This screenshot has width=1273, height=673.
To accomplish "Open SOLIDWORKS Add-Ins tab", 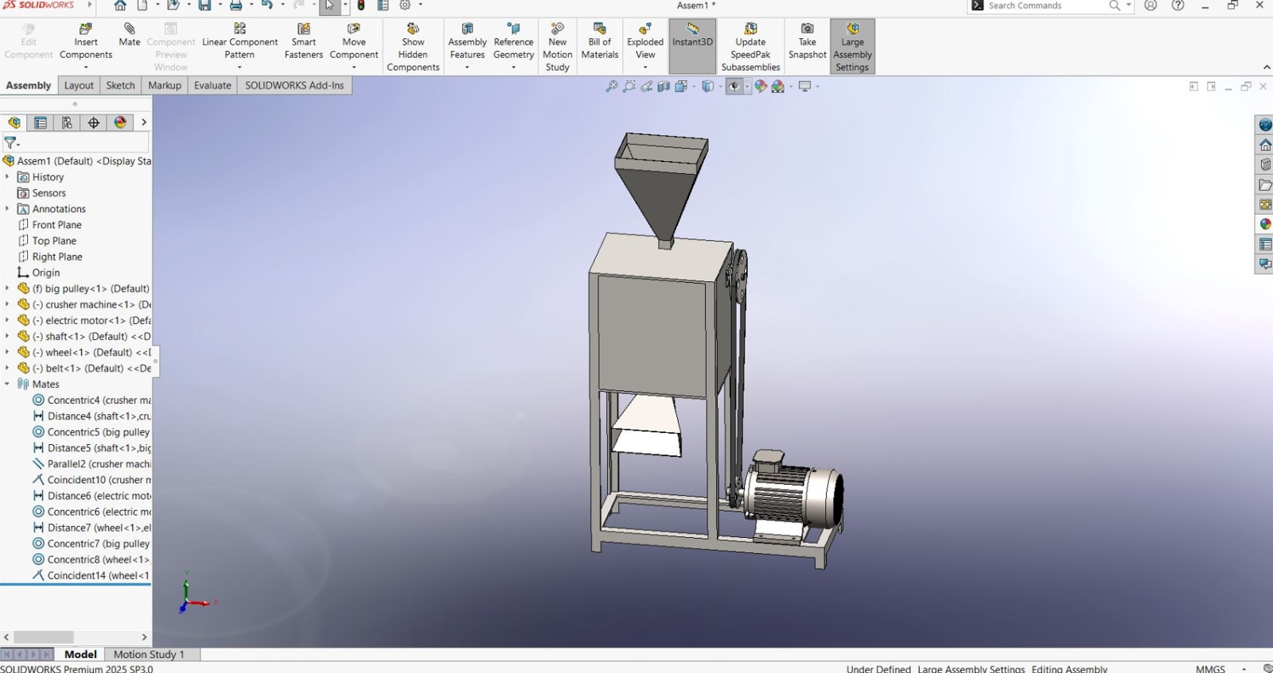I will pos(294,85).
